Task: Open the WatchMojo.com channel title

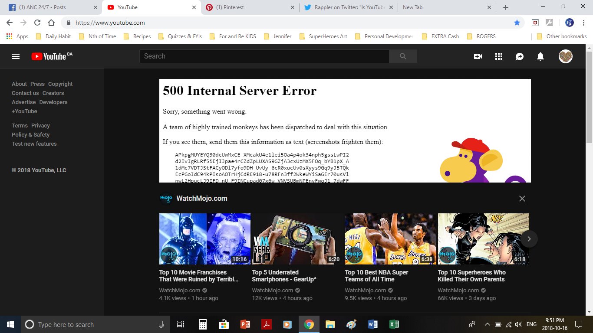Action: 202,199
